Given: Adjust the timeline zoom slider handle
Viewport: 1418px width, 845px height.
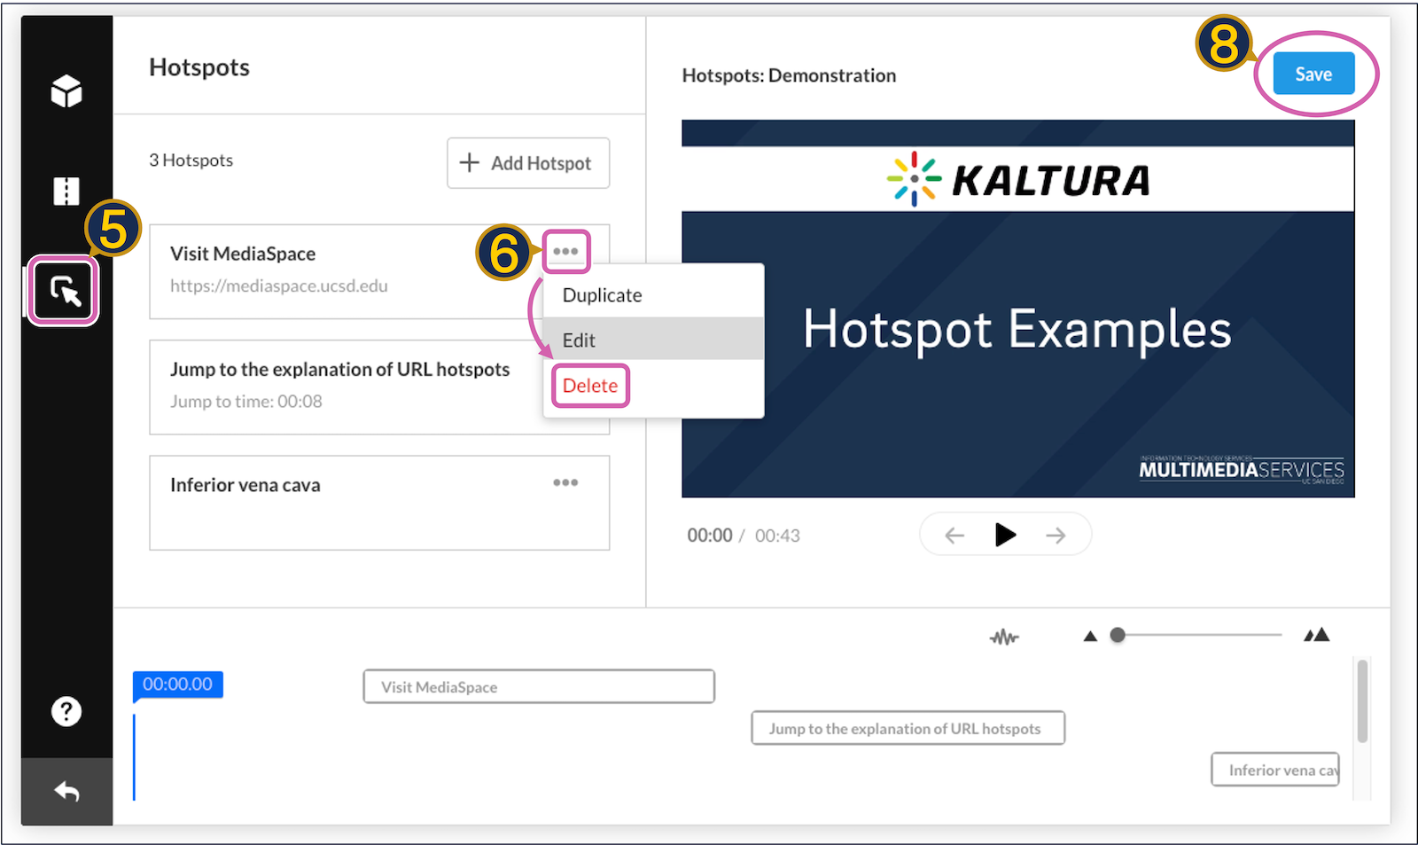Looking at the screenshot, I should click(1118, 635).
